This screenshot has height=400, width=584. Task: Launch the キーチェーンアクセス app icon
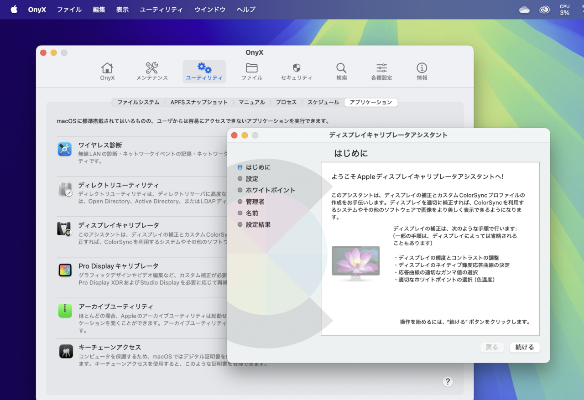click(66, 351)
